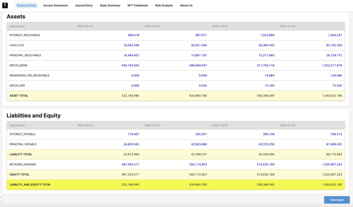Image resolution: width=353 pixels, height=207 pixels.
Task: Click CASH_ETH sub account label
Action: pos(16,45)
